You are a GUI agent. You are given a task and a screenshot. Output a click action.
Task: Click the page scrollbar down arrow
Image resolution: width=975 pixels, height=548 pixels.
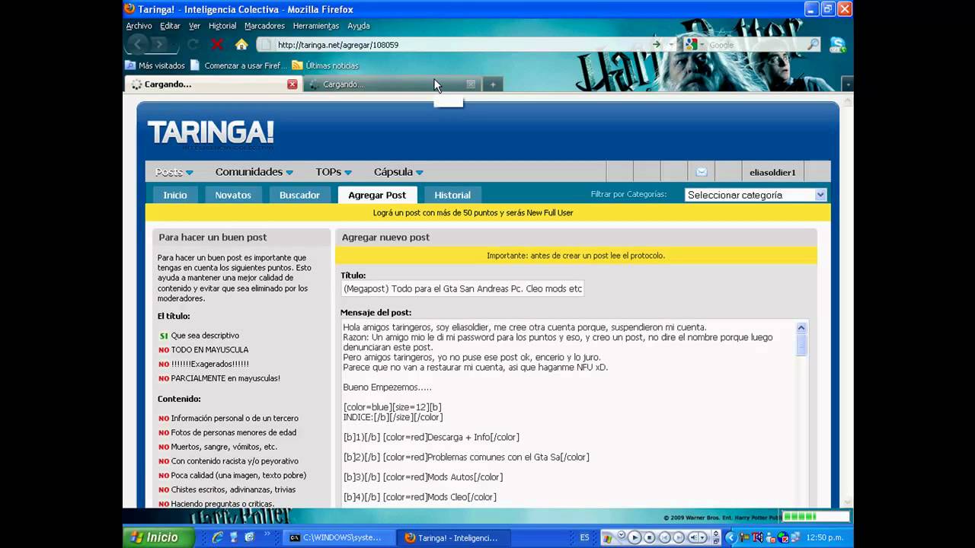[847, 501]
